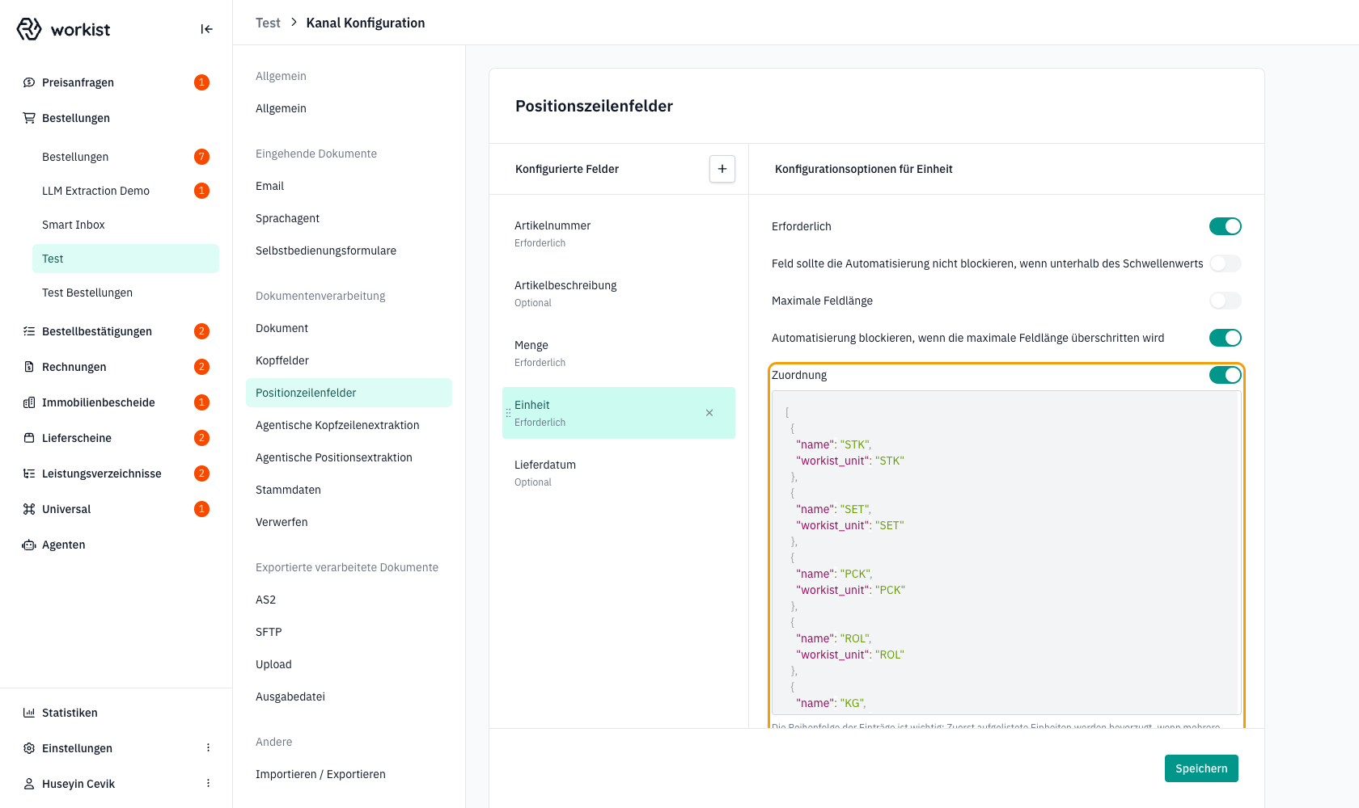Image resolution: width=1359 pixels, height=808 pixels.
Task: Open Kopffelder in the configuration menu
Action: point(282,360)
